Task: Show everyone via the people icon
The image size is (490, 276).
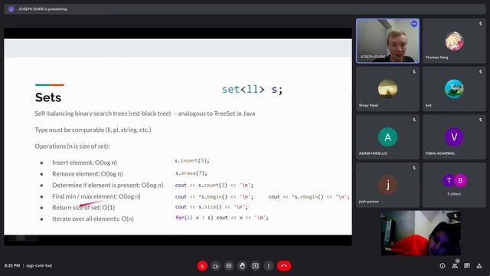Action: pos(455,266)
